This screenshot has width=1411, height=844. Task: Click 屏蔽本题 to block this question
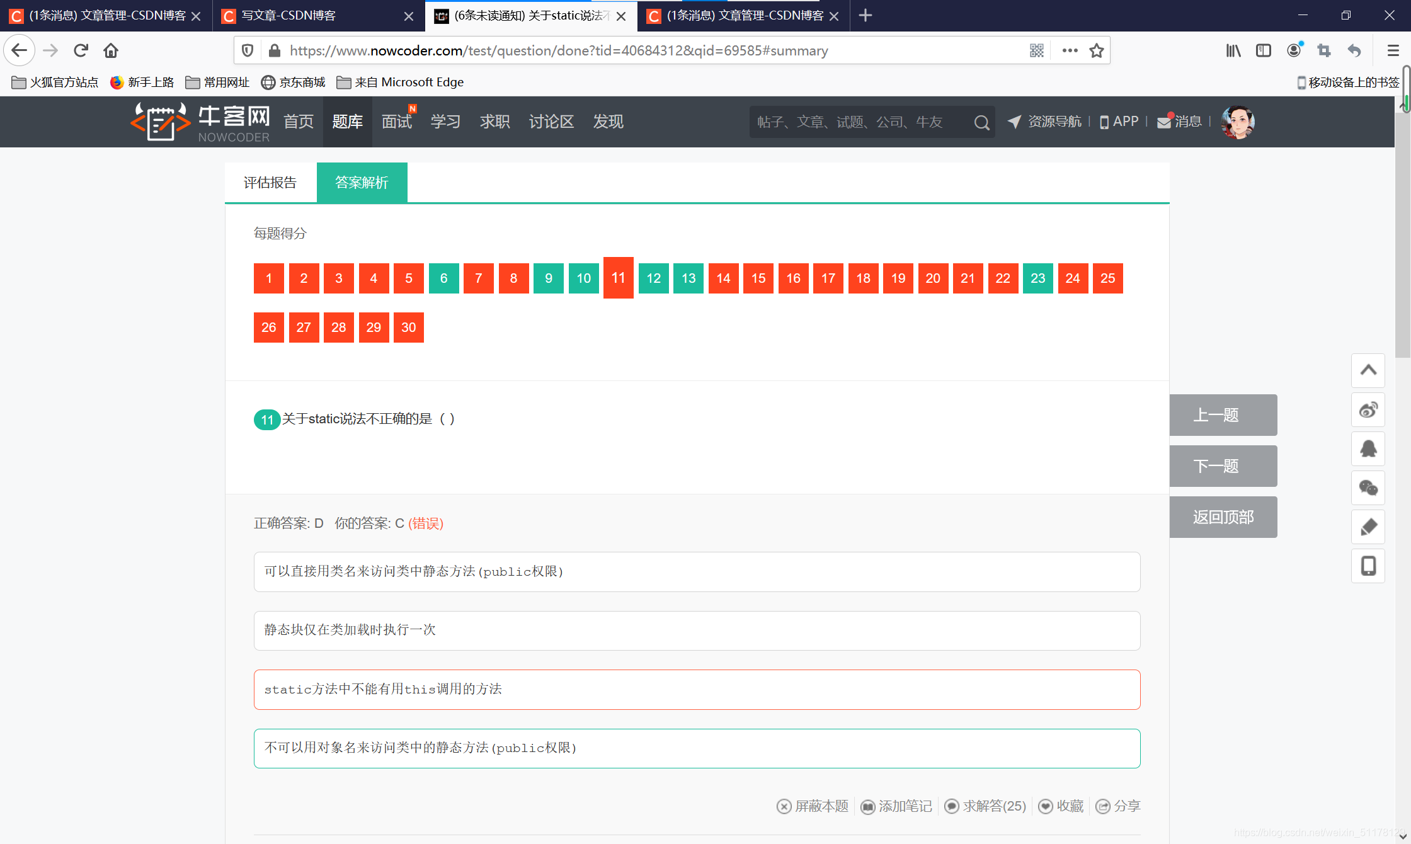point(813,806)
